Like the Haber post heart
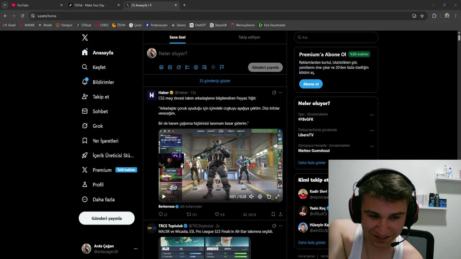Screen dimensions: 461x259 219,214
